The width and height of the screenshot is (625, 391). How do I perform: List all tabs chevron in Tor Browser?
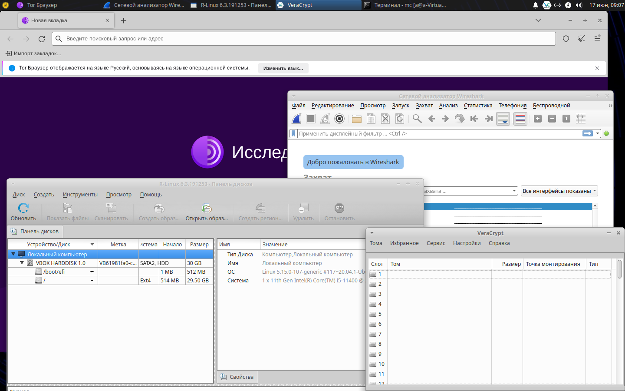pos(538,20)
